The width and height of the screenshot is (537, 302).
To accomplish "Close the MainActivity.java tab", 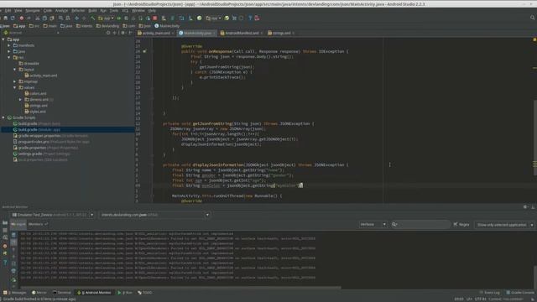I will pyautogui.click(x=215, y=34).
